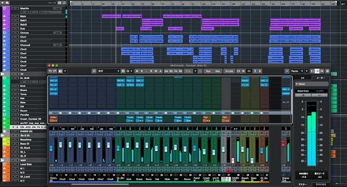Select the Stereo Out channel name
The height and width of the screenshot is (187, 347).
pyautogui.click(x=286, y=179)
